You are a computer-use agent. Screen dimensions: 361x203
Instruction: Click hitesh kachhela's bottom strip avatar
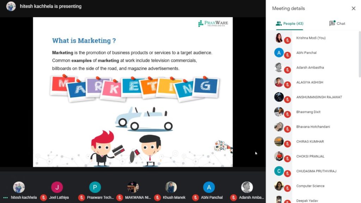(x=19, y=187)
